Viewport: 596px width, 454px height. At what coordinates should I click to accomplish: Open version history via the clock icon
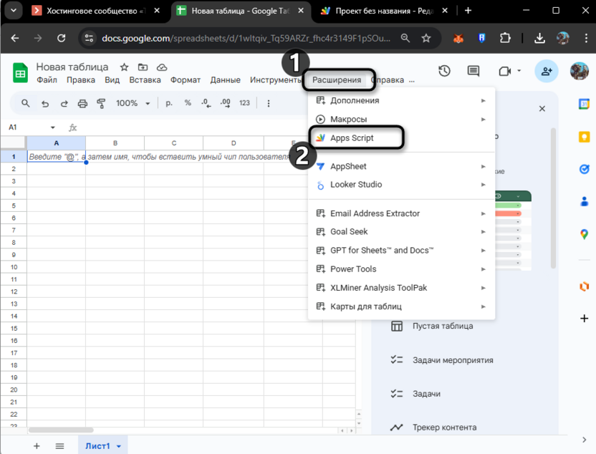(x=444, y=71)
